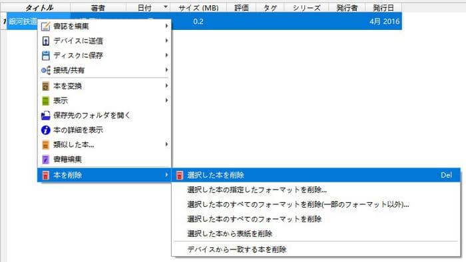Choose 保存先のフォルダを開く
Viewport: 466px width, 262px height.
(105, 115)
